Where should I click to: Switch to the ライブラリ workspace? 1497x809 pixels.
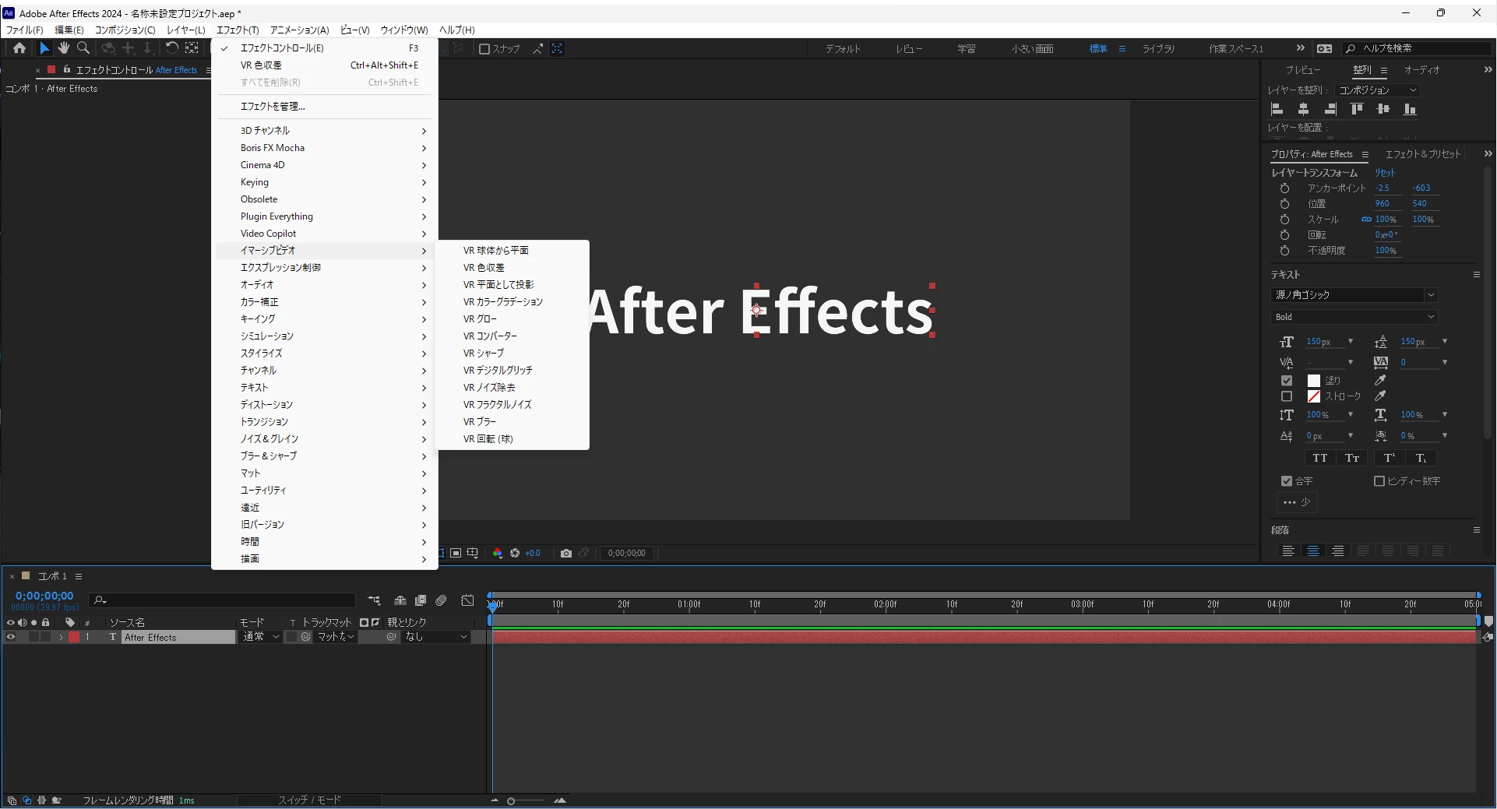point(1158,49)
